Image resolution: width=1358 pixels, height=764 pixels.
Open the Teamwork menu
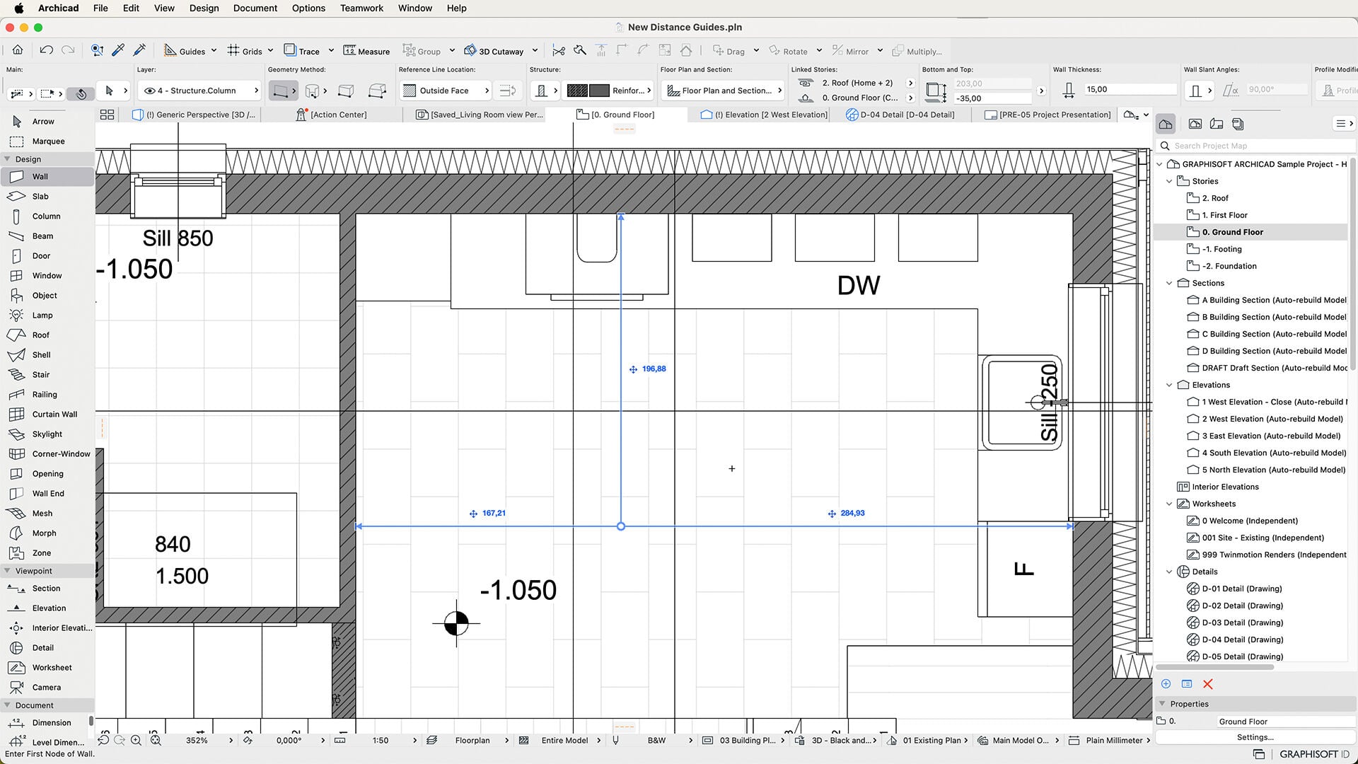[361, 8]
